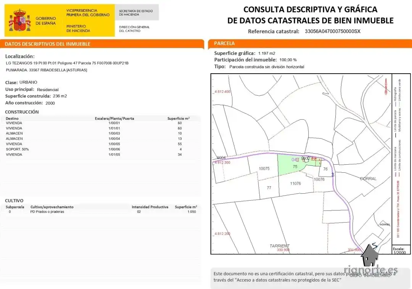Select "Parcela construida sin división horizontal" text

click(x=267, y=67)
